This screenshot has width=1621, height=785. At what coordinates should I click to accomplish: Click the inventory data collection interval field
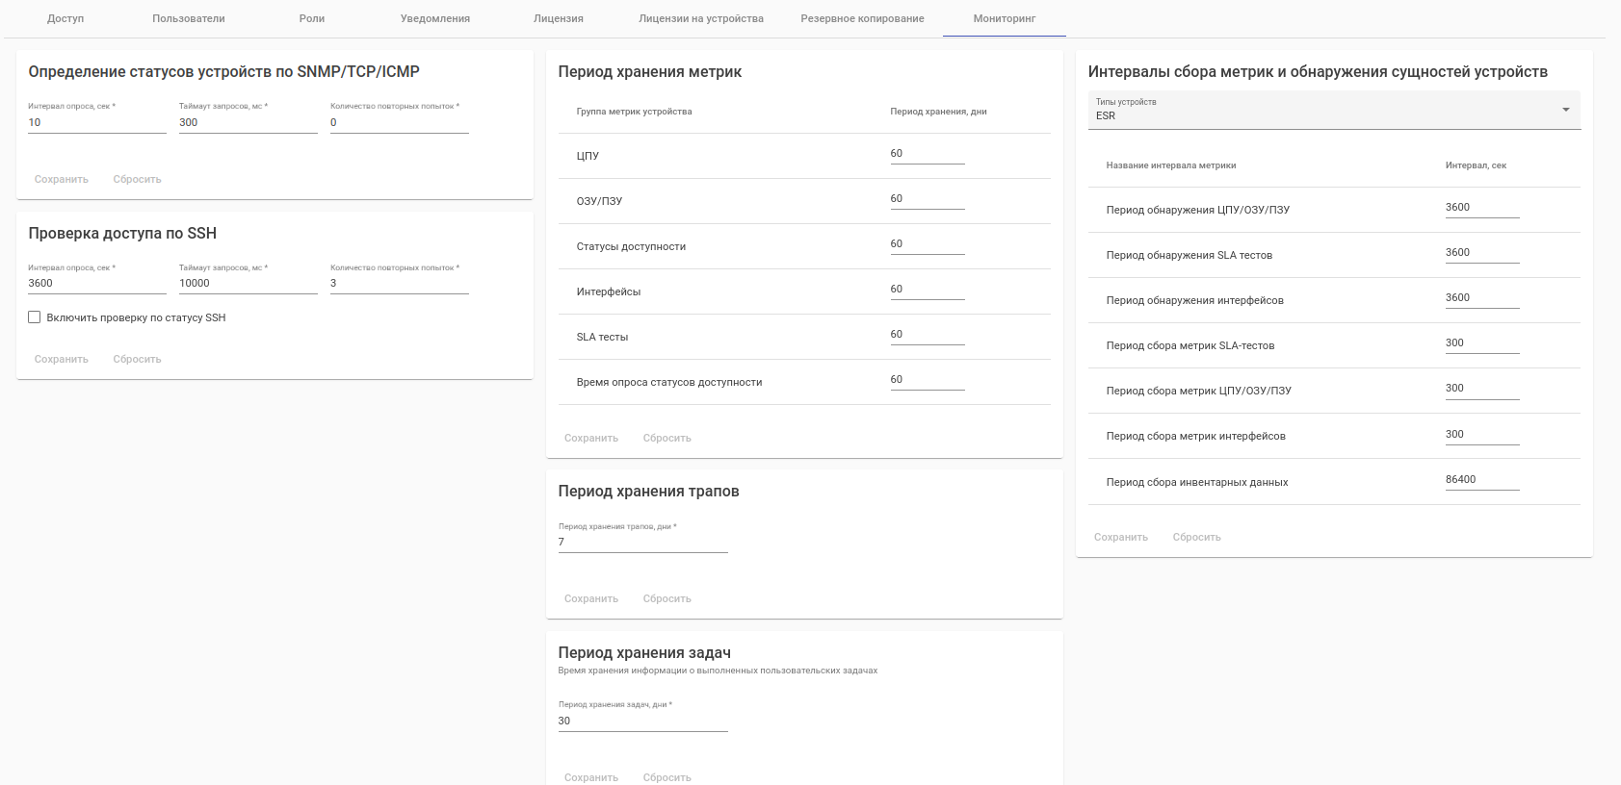(x=1481, y=480)
